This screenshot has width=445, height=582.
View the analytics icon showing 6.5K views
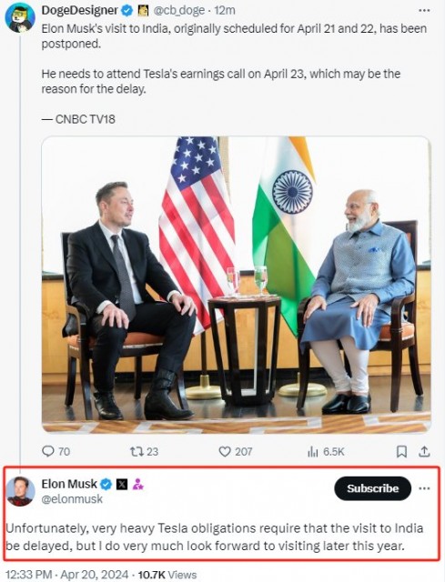[x=313, y=451]
